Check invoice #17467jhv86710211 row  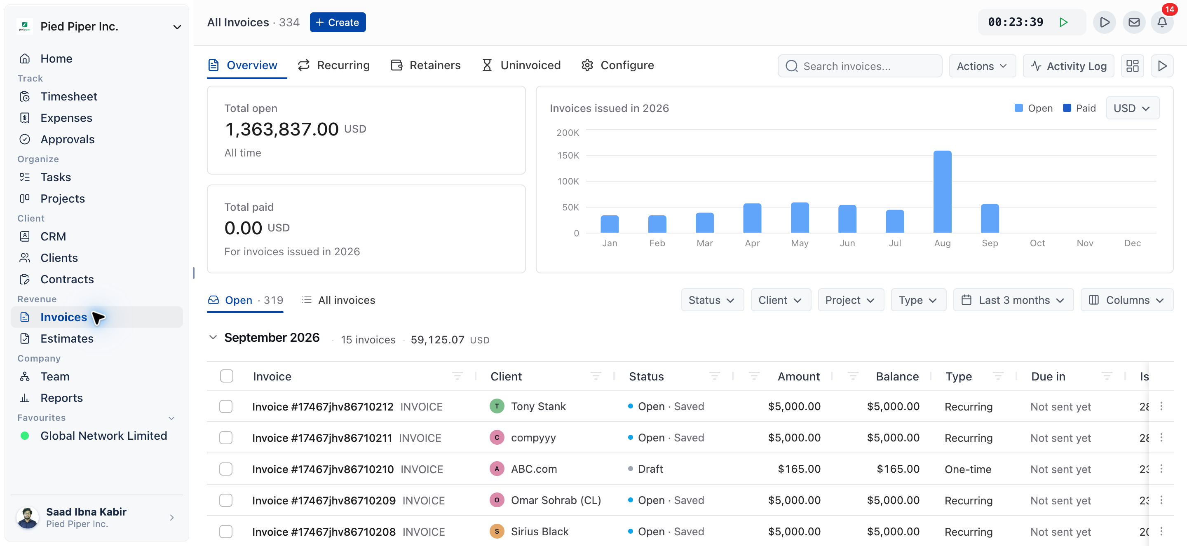coord(226,438)
